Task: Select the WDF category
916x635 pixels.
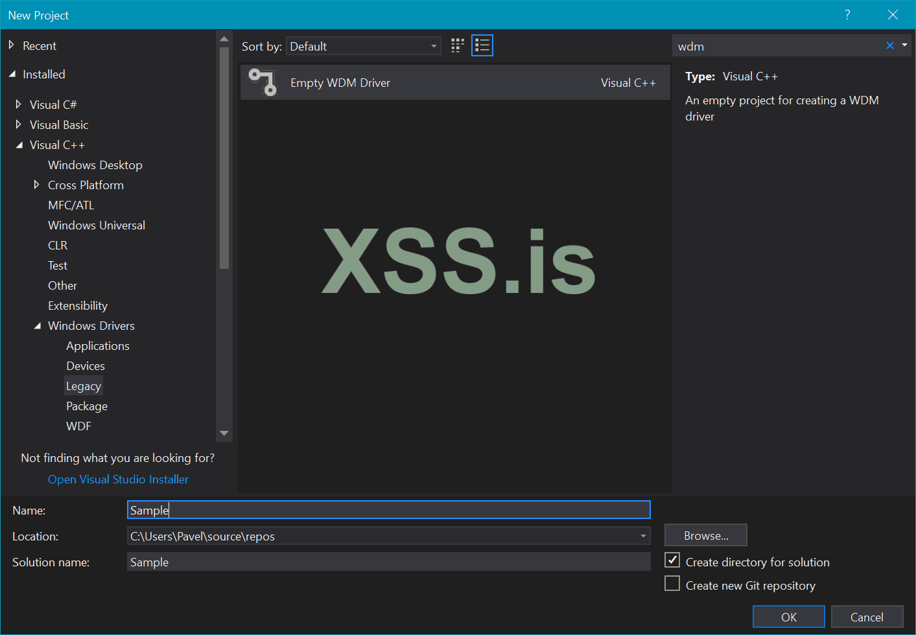Action: point(78,426)
